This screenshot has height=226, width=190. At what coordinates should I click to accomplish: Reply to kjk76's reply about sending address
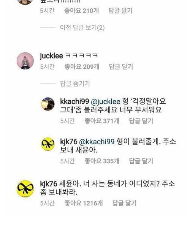click(141, 161)
